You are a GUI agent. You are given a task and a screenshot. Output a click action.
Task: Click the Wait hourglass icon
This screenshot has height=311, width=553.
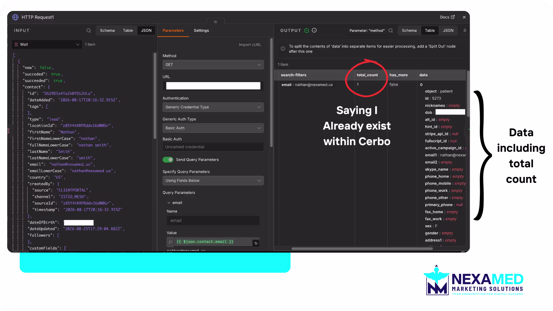tap(16, 44)
